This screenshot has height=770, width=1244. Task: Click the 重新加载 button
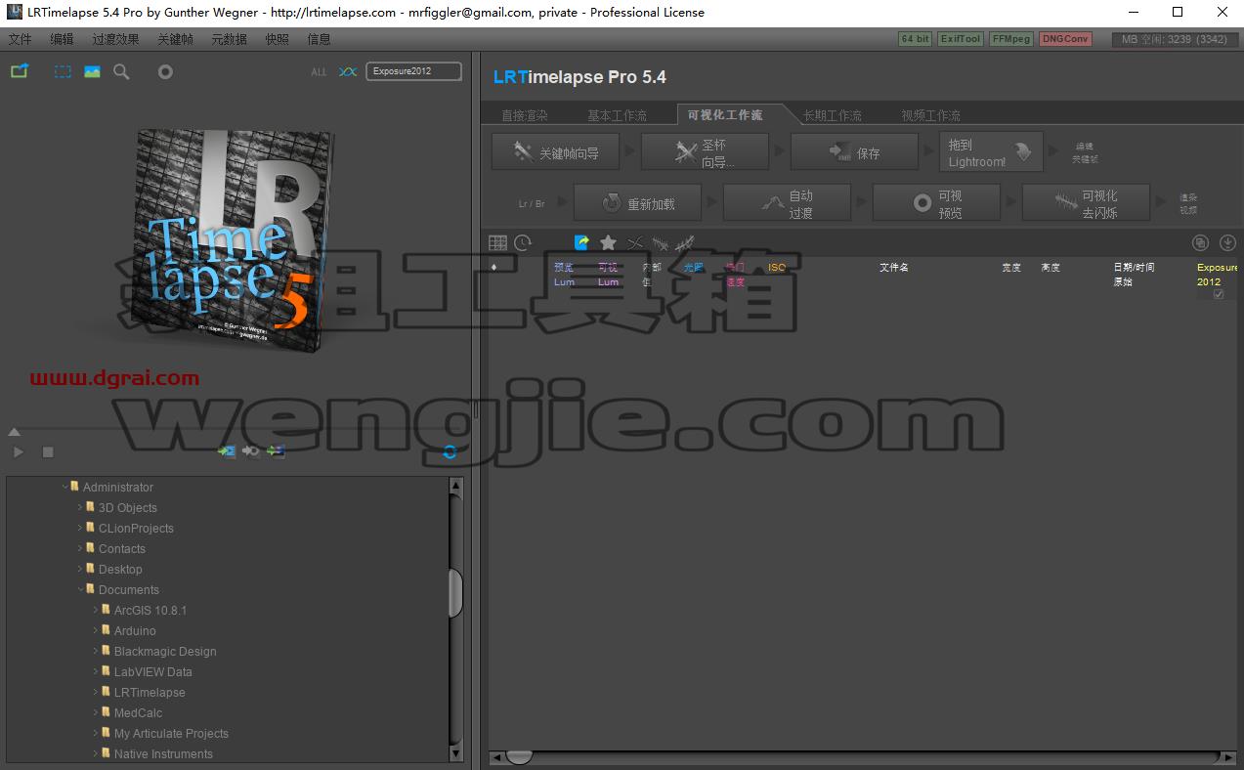tap(637, 203)
